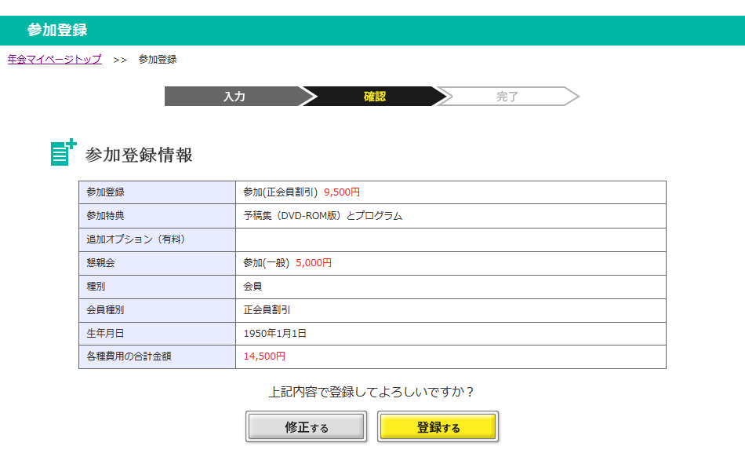The width and height of the screenshot is (745, 457).
Task: Click the 5,000円 banquet fee value
Action: point(314,263)
